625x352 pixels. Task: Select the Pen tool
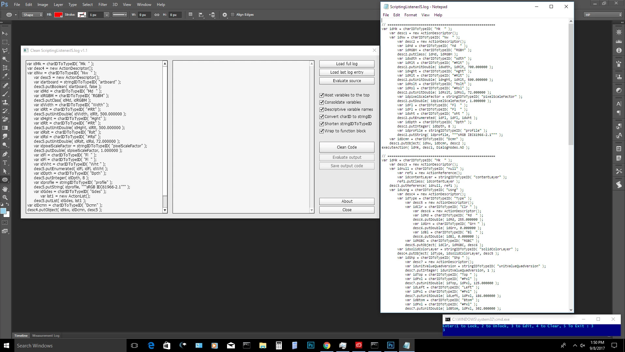click(5, 154)
